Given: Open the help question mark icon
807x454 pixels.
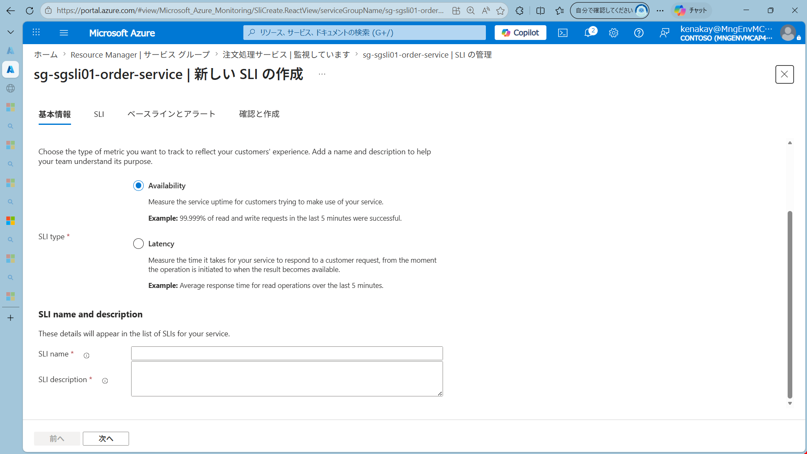Looking at the screenshot, I should click(639, 32).
